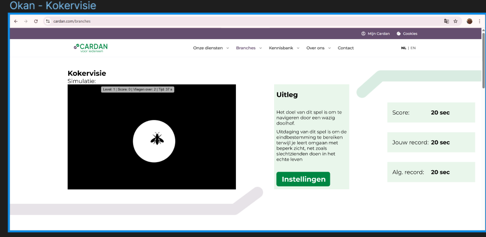Click the translate page icon
The width and height of the screenshot is (486, 237).
click(446, 21)
